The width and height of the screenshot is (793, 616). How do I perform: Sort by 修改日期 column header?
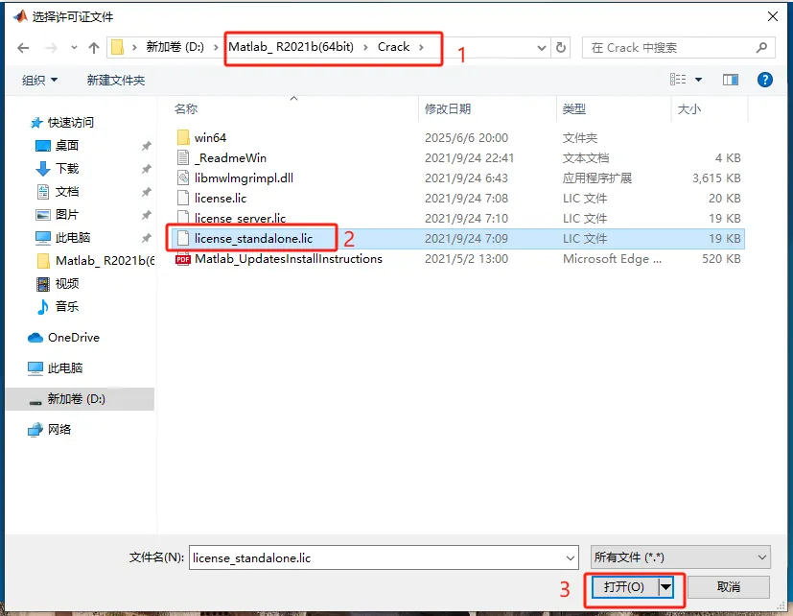click(x=448, y=108)
